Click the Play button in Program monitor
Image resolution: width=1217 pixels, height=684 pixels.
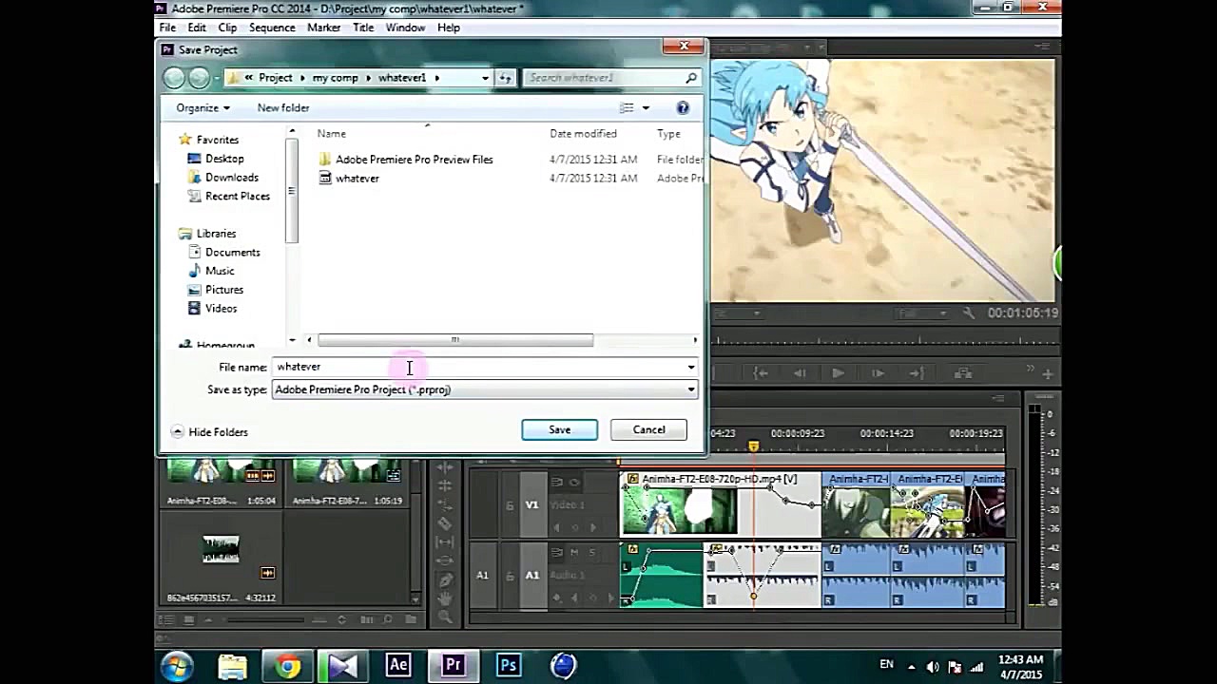coord(838,373)
